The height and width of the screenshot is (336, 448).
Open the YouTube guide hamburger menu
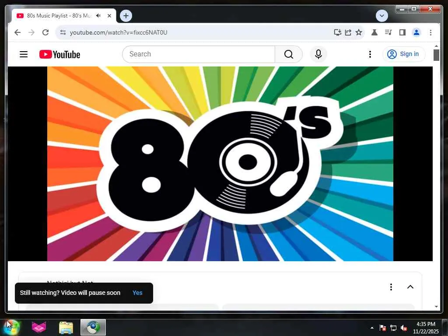(24, 54)
